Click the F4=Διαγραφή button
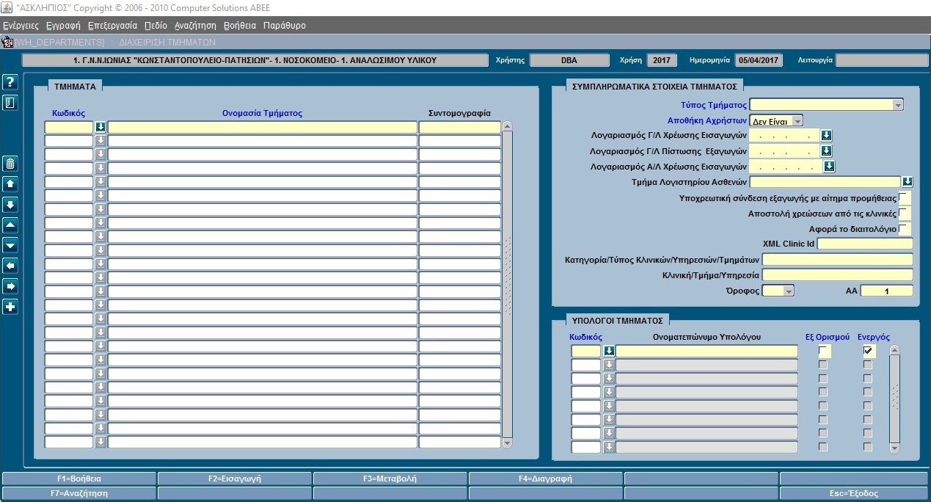This screenshot has width=931, height=502. click(545, 479)
